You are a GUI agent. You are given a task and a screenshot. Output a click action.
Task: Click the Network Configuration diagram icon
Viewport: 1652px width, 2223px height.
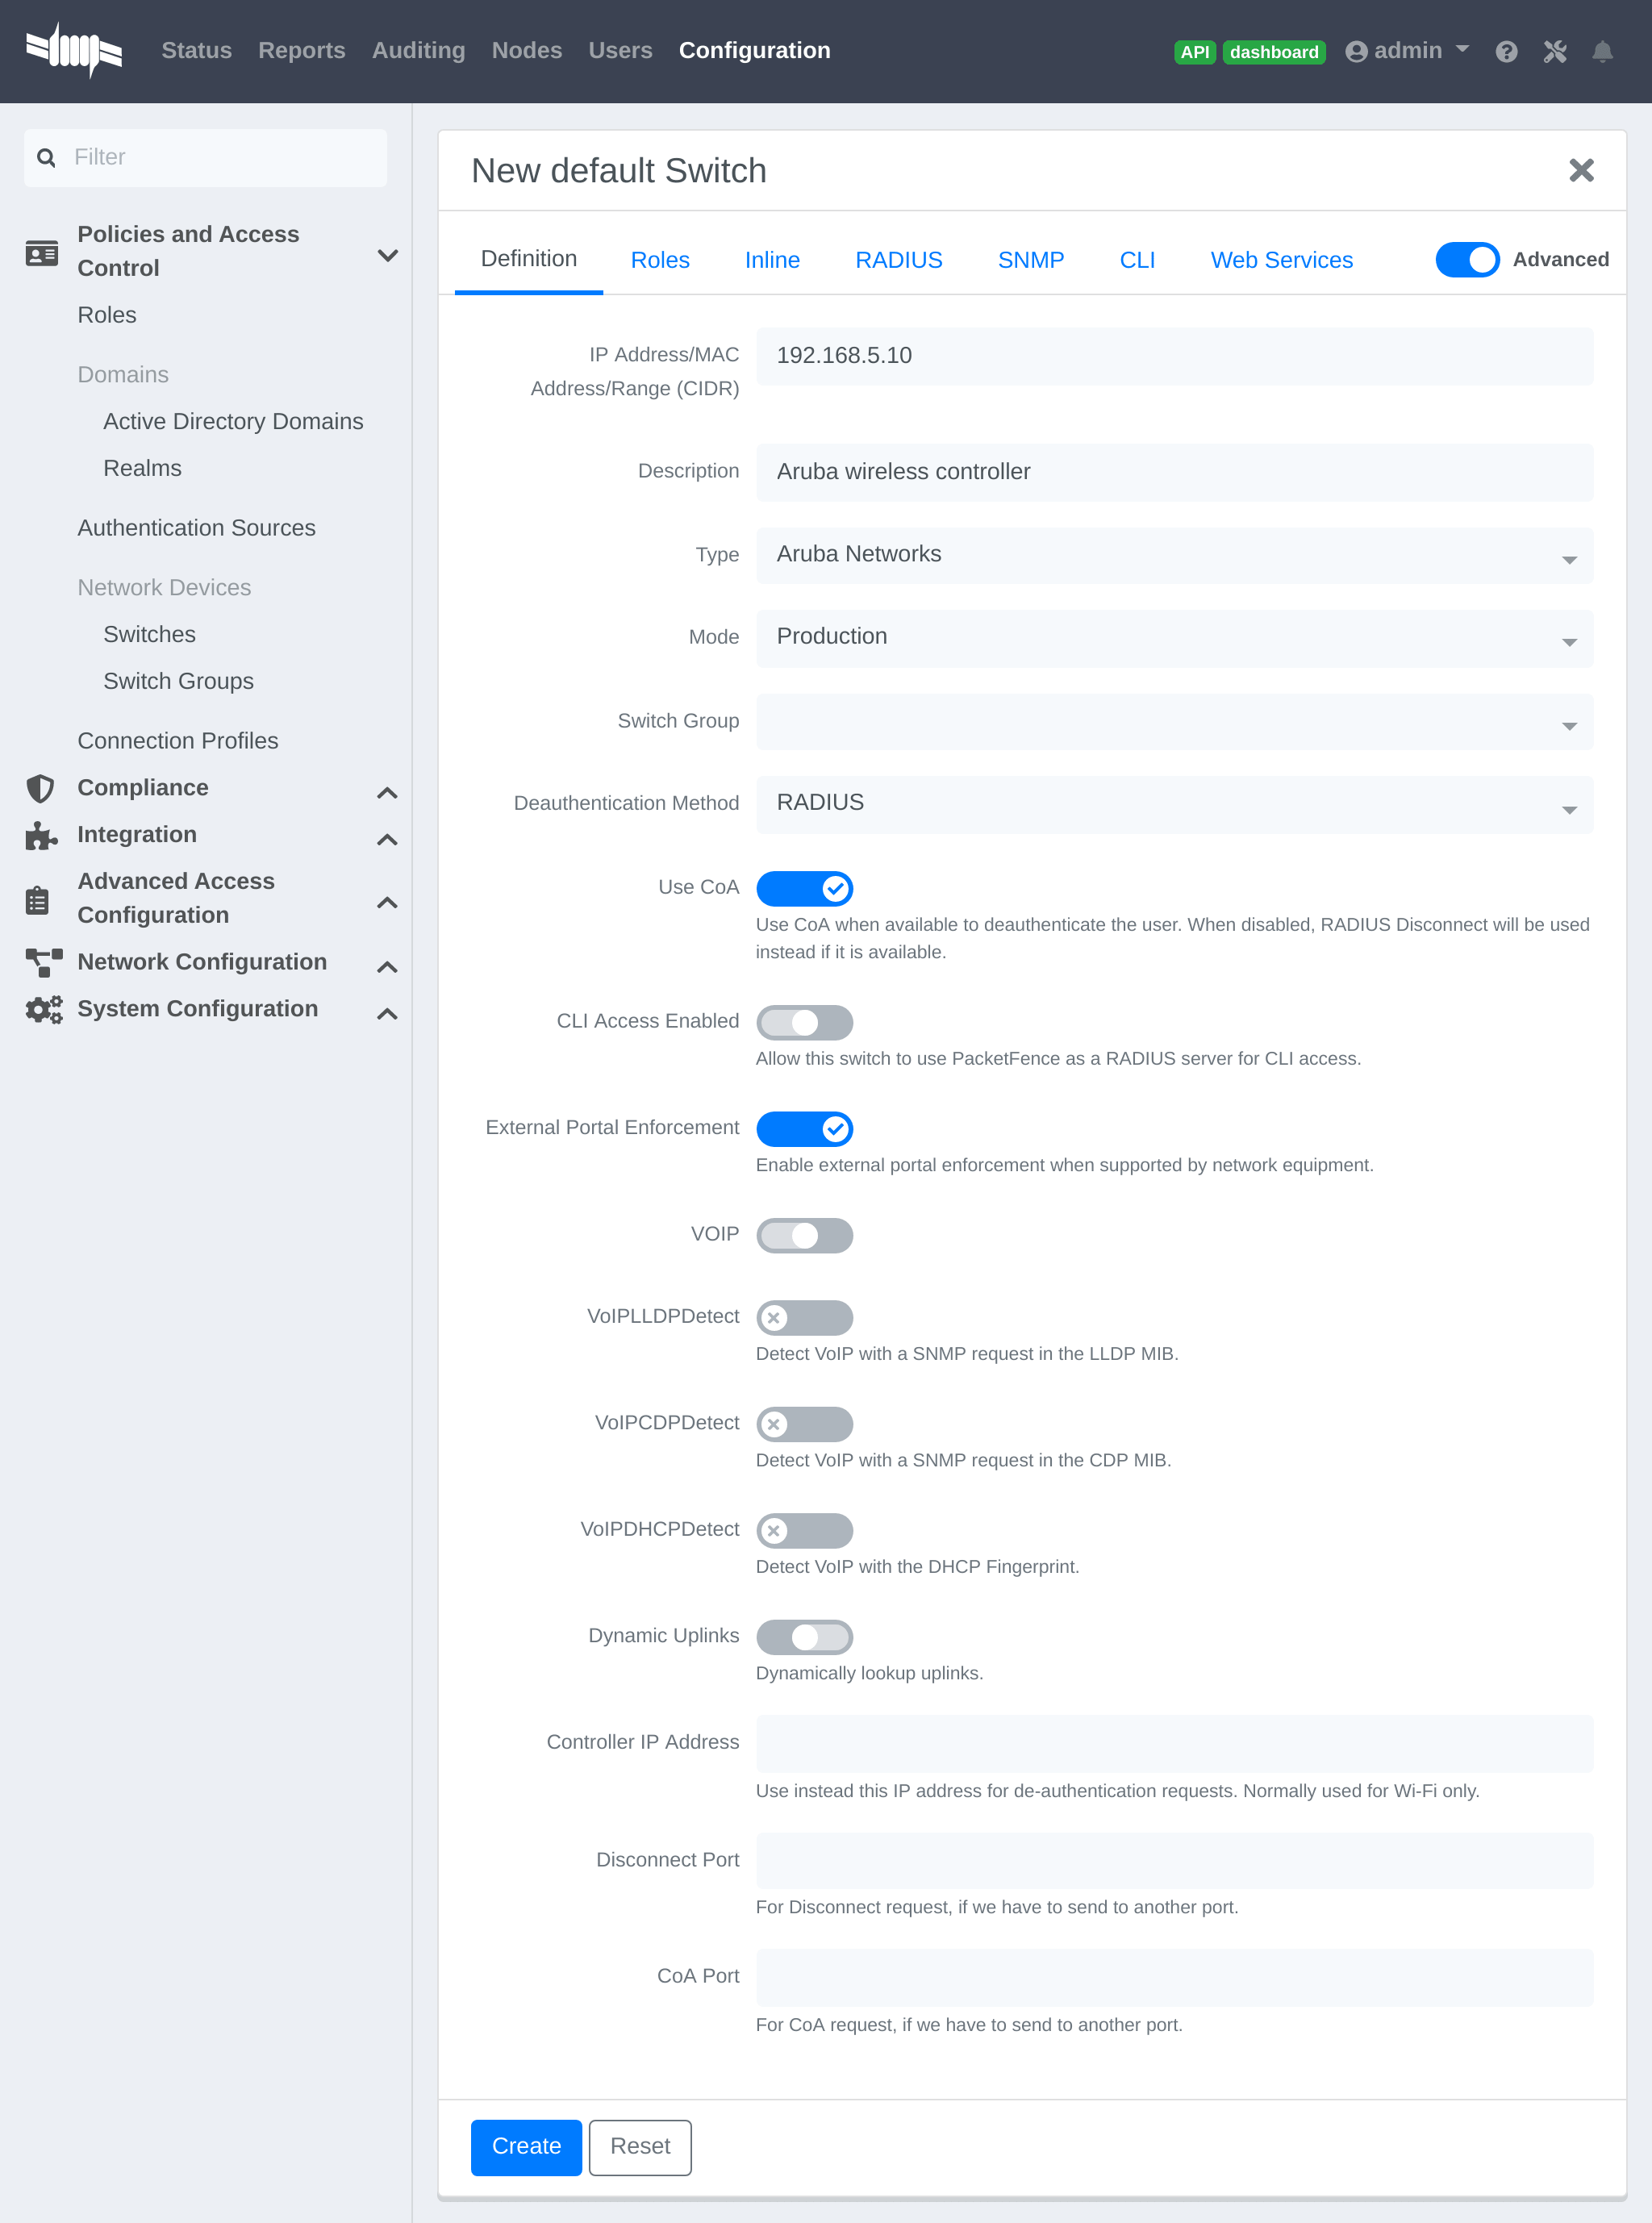click(44, 962)
